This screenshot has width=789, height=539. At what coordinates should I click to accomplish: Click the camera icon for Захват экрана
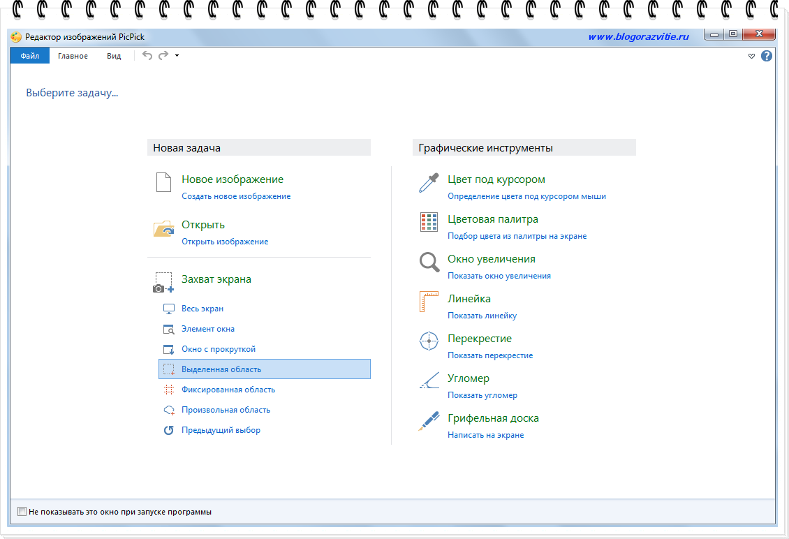pyautogui.click(x=163, y=283)
